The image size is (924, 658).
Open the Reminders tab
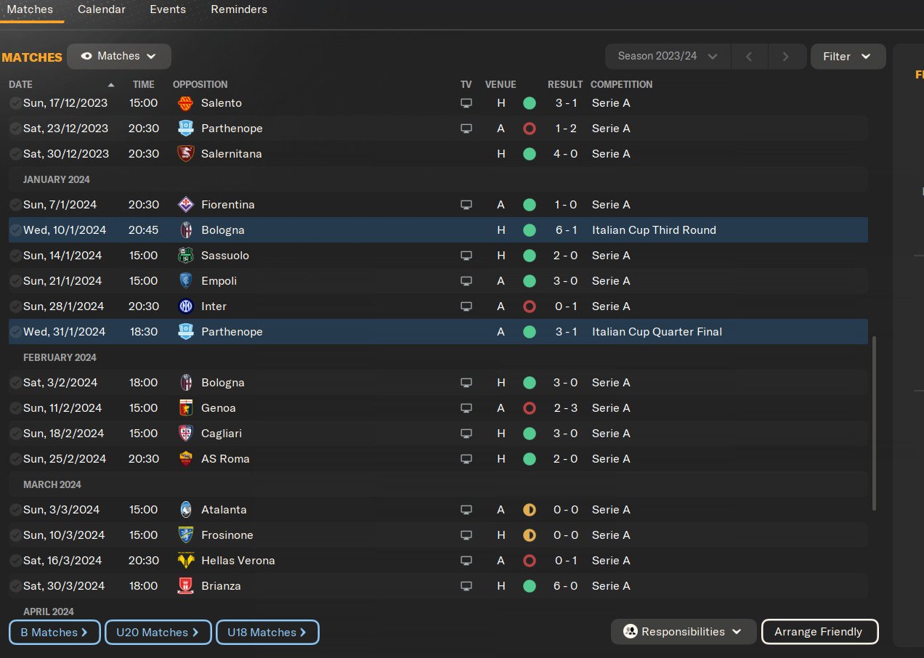pyautogui.click(x=239, y=9)
